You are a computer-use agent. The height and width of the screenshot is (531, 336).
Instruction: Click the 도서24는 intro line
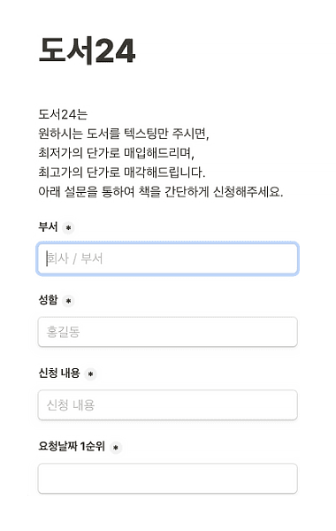(x=63, y=114)
